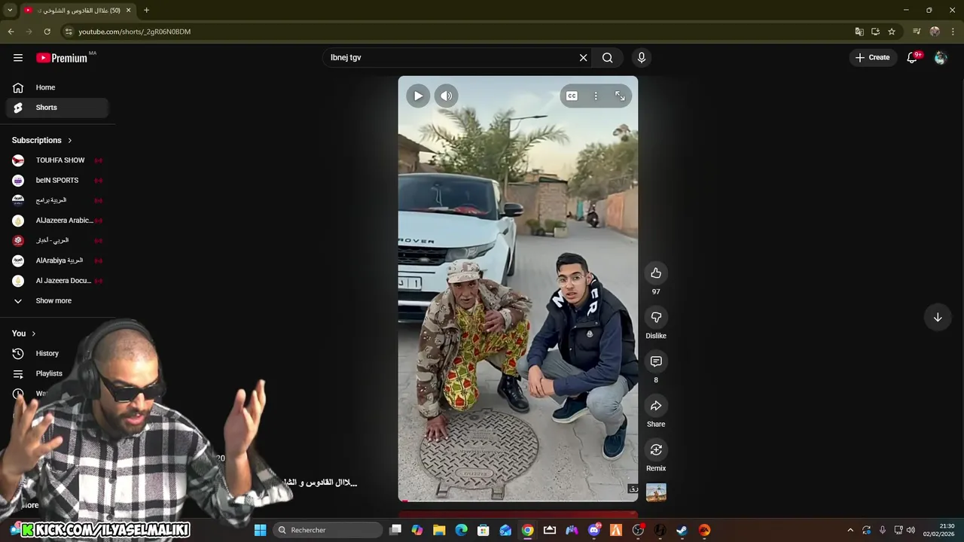The width and height of the screenshot is (964, 542).
Task: Open History in the sidebar
Action: click(56, 353)
